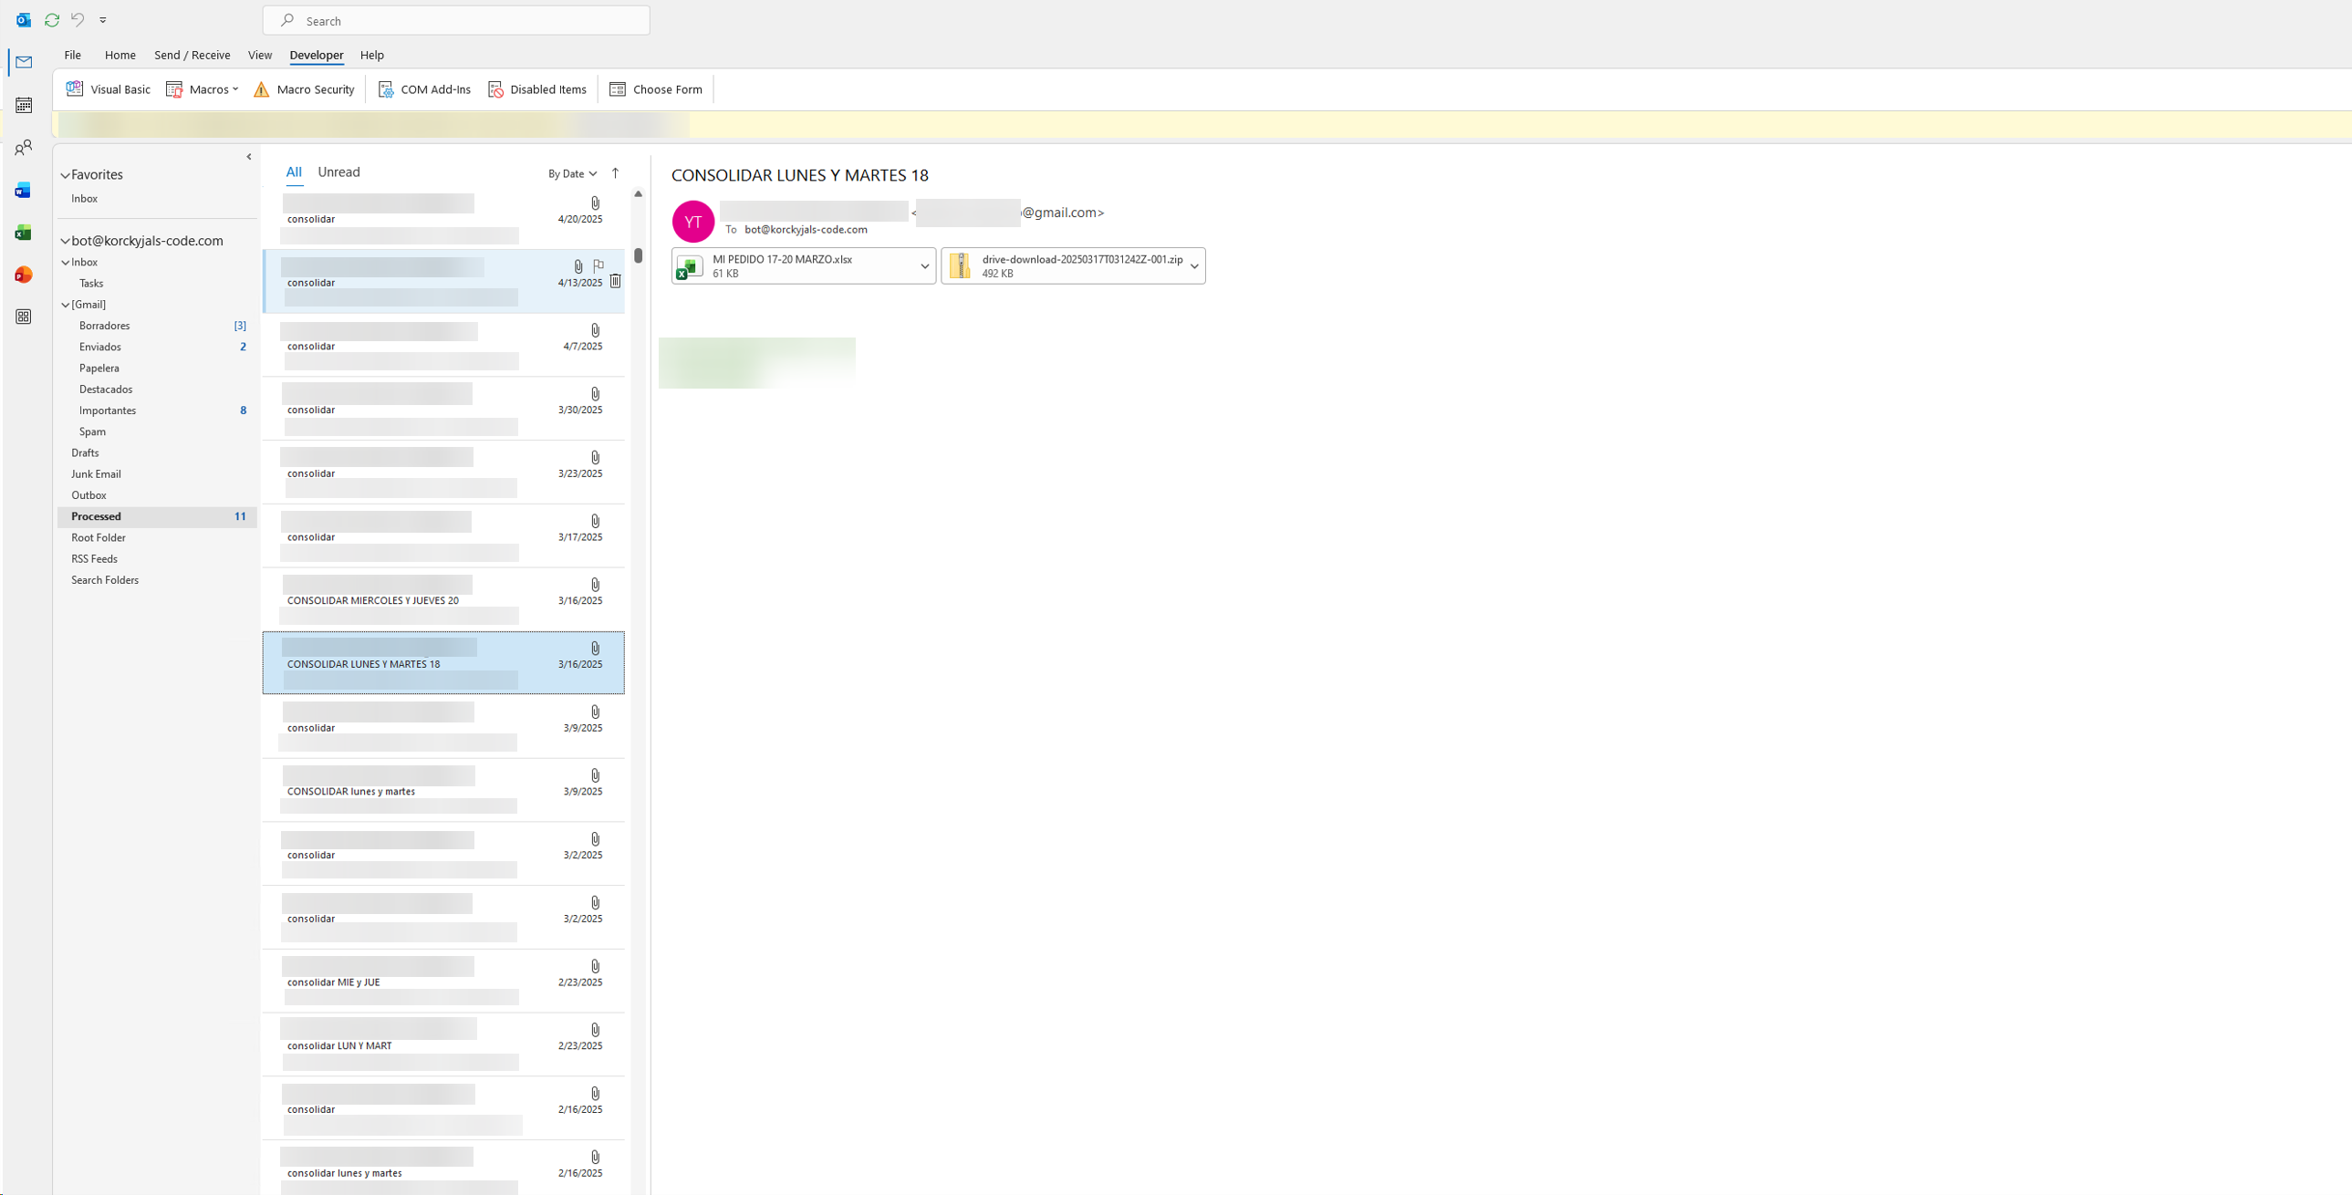The height and width of the screenshot is (1195, 2352).
Task: Open the Help tab
Action: coord(371,55)
